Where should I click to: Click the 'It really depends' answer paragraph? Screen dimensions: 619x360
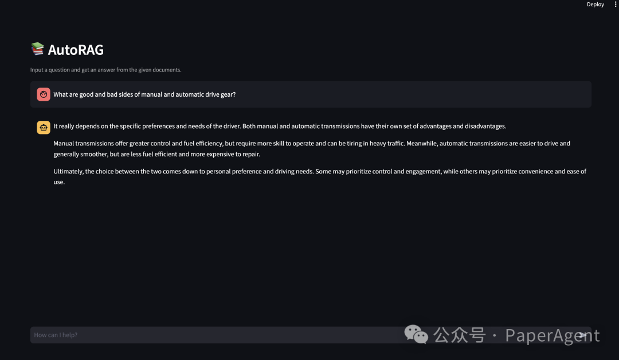(280, 126)
